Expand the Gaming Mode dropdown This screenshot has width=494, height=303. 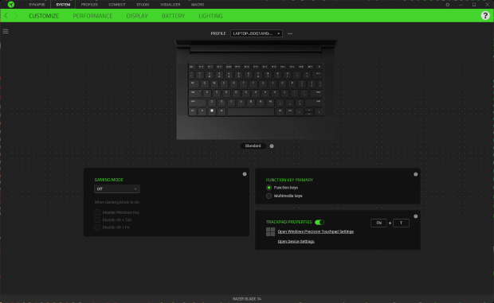[117, 189]
